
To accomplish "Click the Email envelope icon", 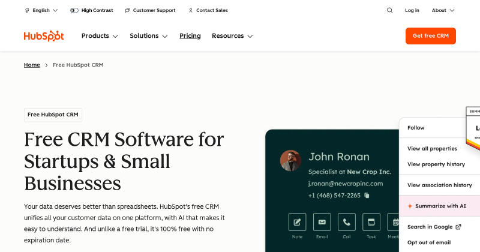I will pos(322,222).
